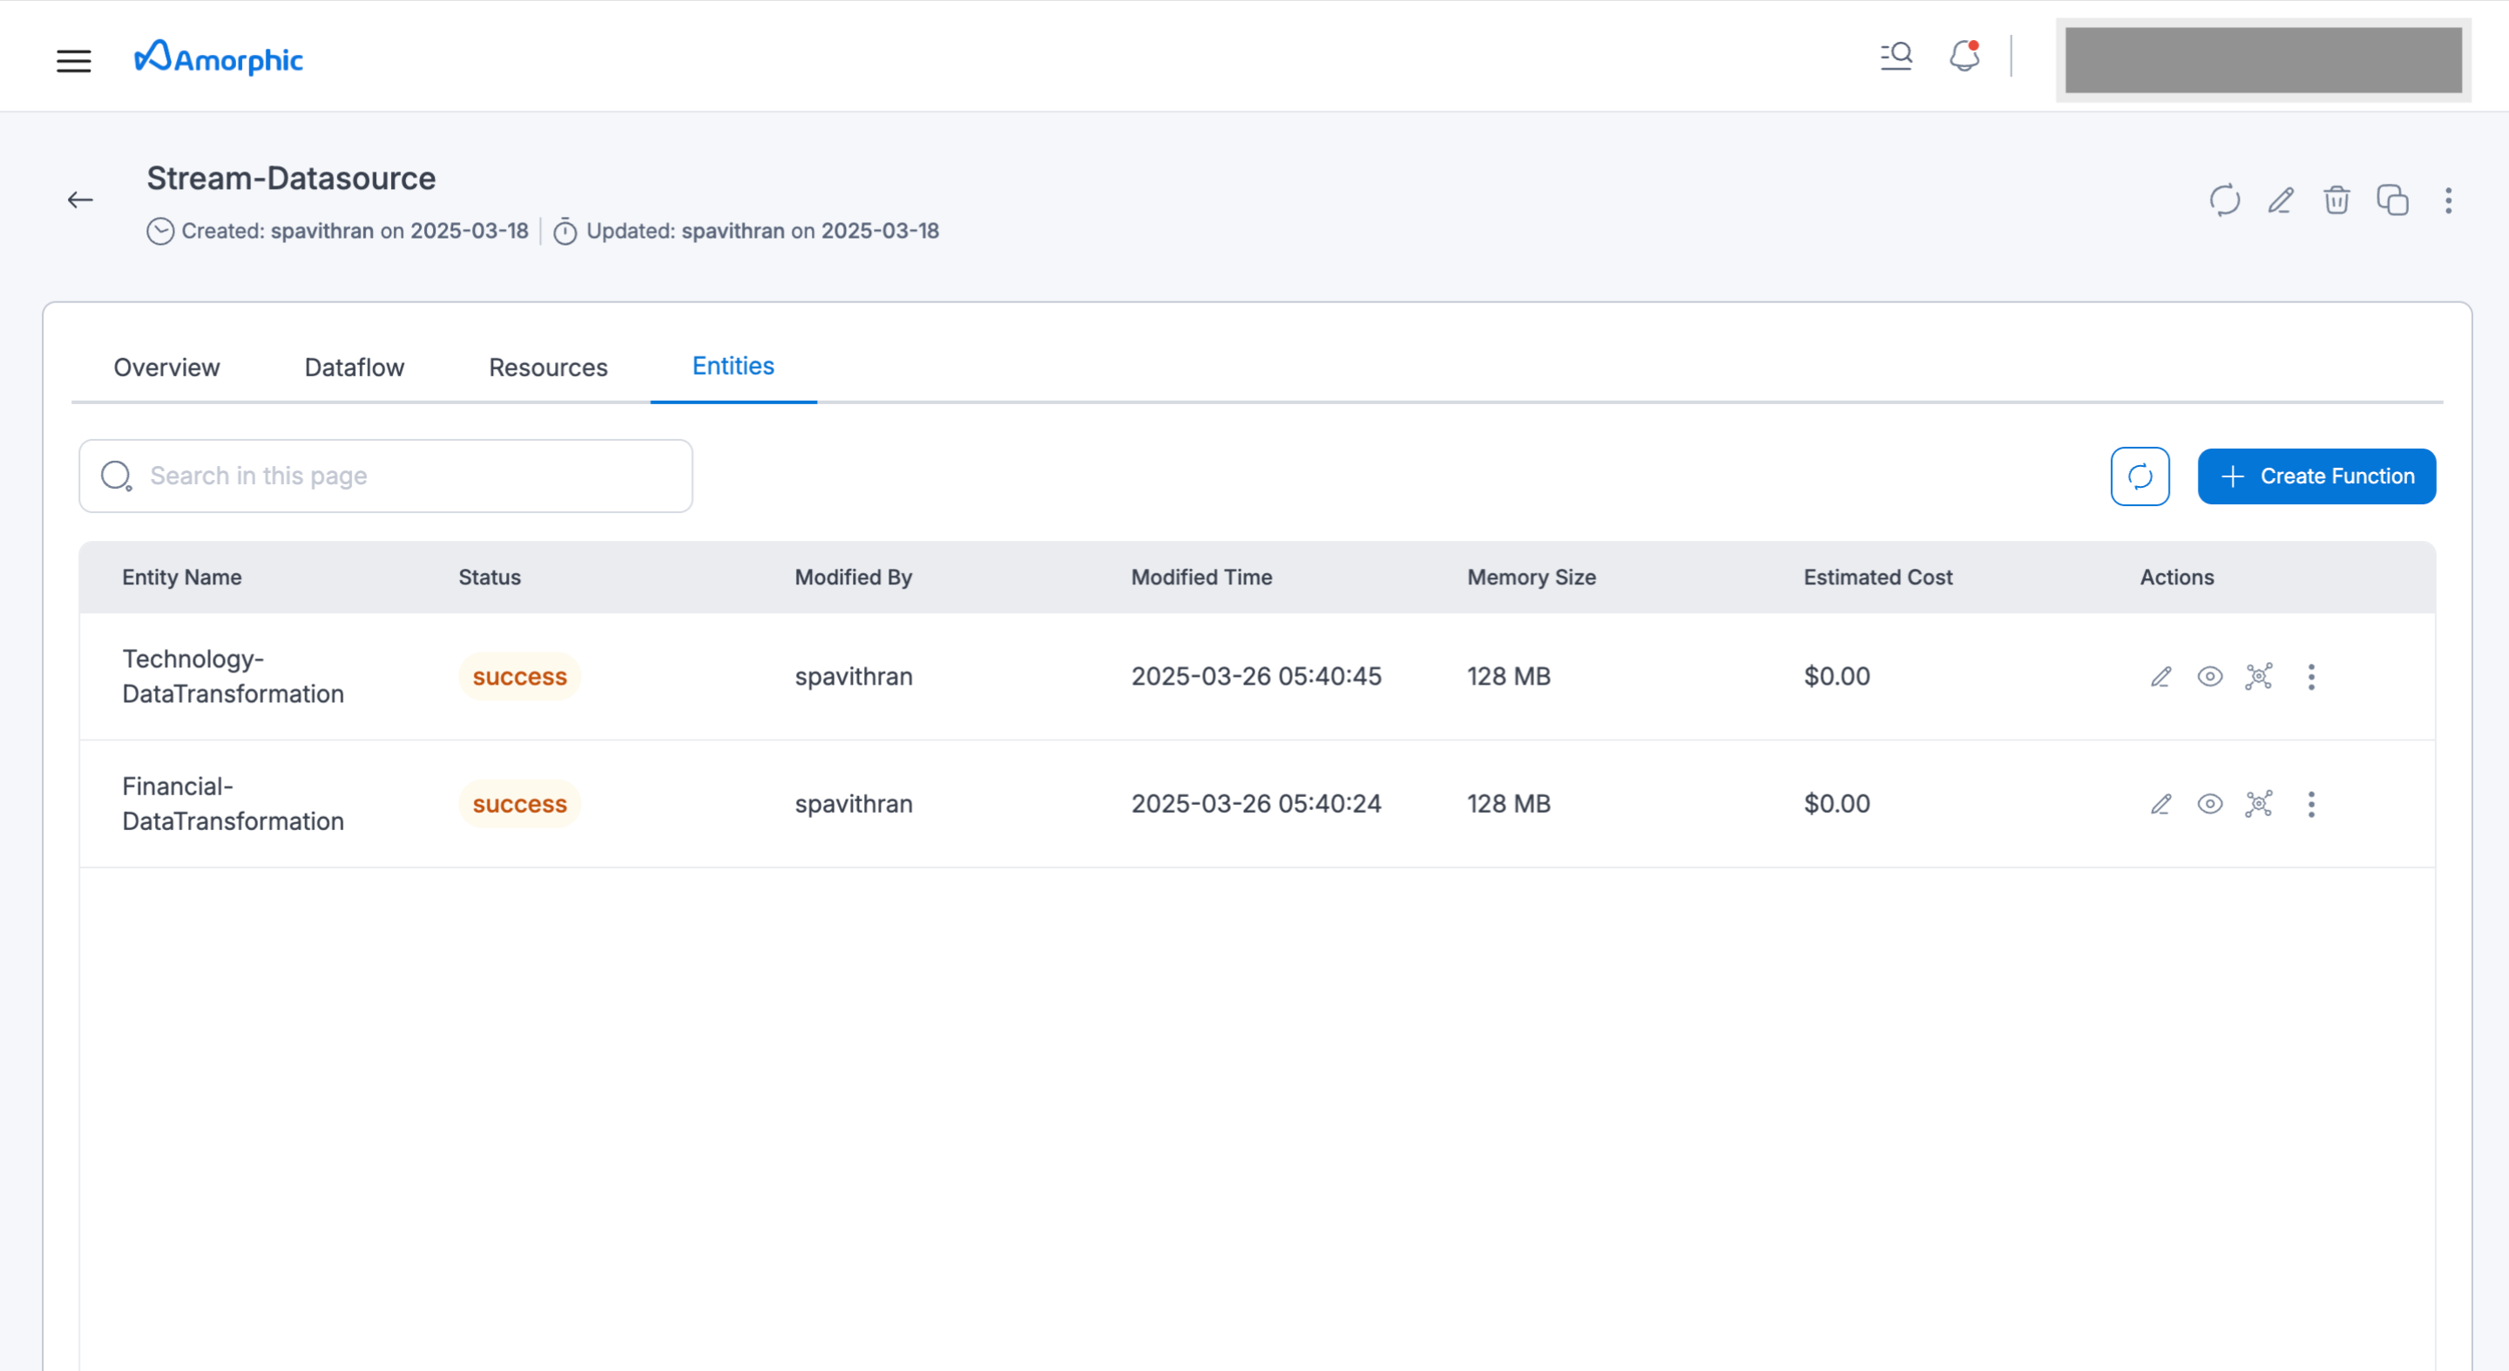Go back using the left arrow
The image size is (2509, 1371).
80,200
